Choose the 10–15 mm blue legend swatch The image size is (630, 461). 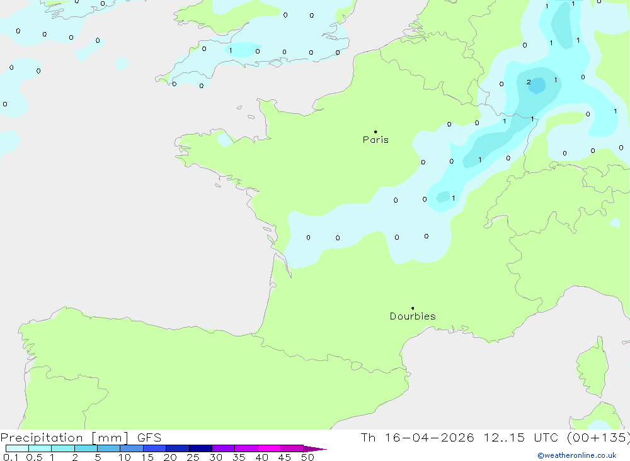tap(132, 448)
